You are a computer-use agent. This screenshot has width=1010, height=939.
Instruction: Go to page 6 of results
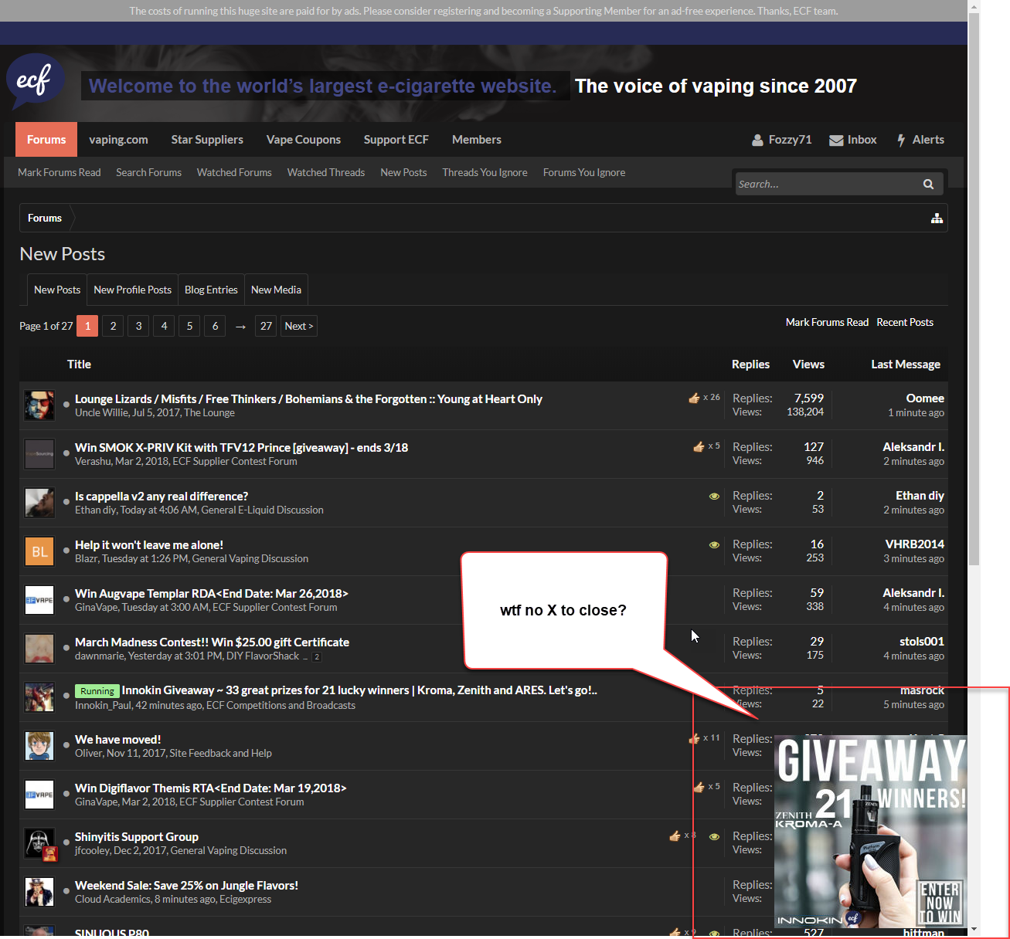pyautogui.click(x=215, y=326)
